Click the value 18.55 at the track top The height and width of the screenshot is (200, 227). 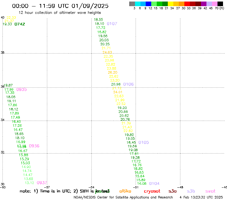point(98,20)
